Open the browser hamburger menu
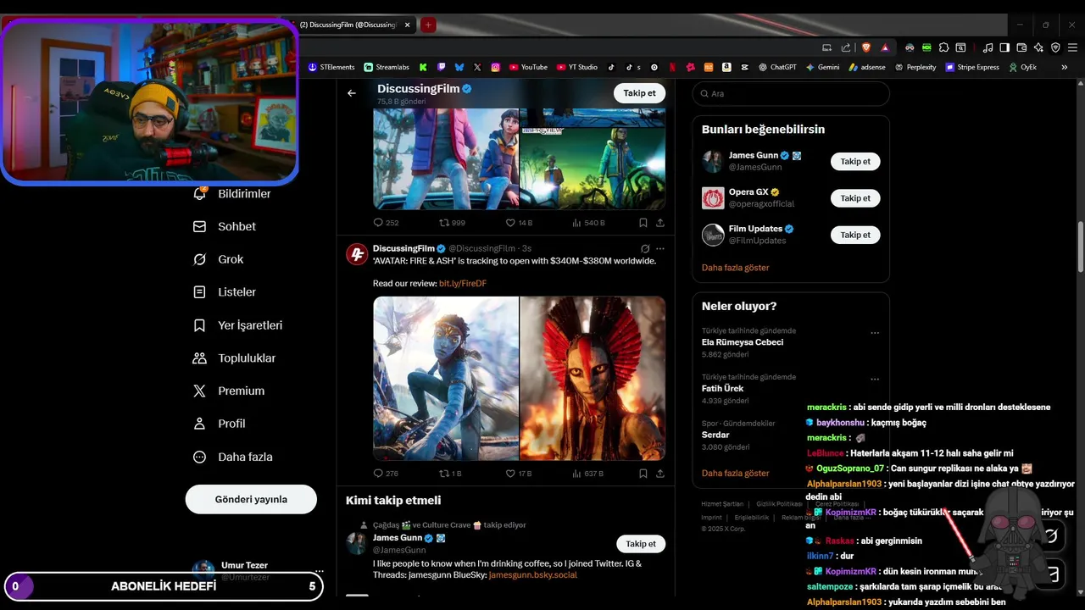Image resolution: width=1085 pixels, height=610 pixels. pyautogui.click(x=1072, y=47)
